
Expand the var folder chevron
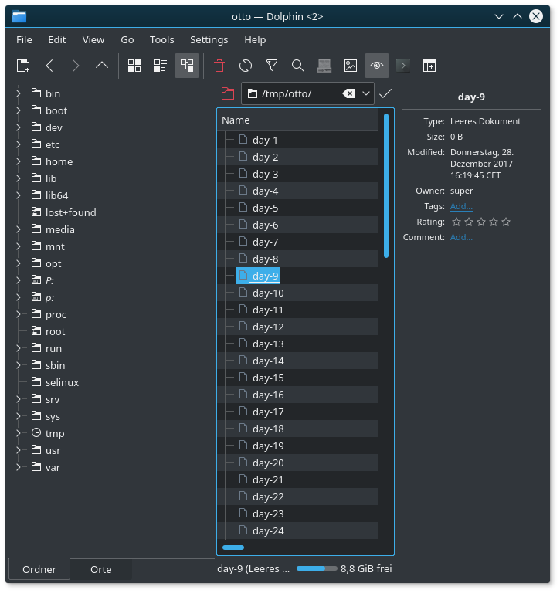point(19,466)
